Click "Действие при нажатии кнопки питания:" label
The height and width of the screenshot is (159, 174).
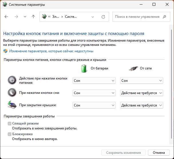(43, 80)
